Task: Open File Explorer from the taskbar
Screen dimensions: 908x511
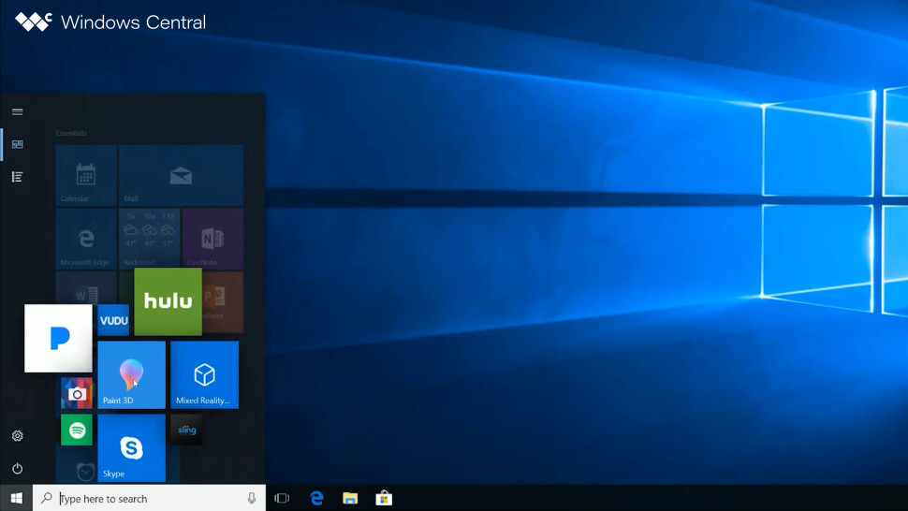Action: point(350,498)
